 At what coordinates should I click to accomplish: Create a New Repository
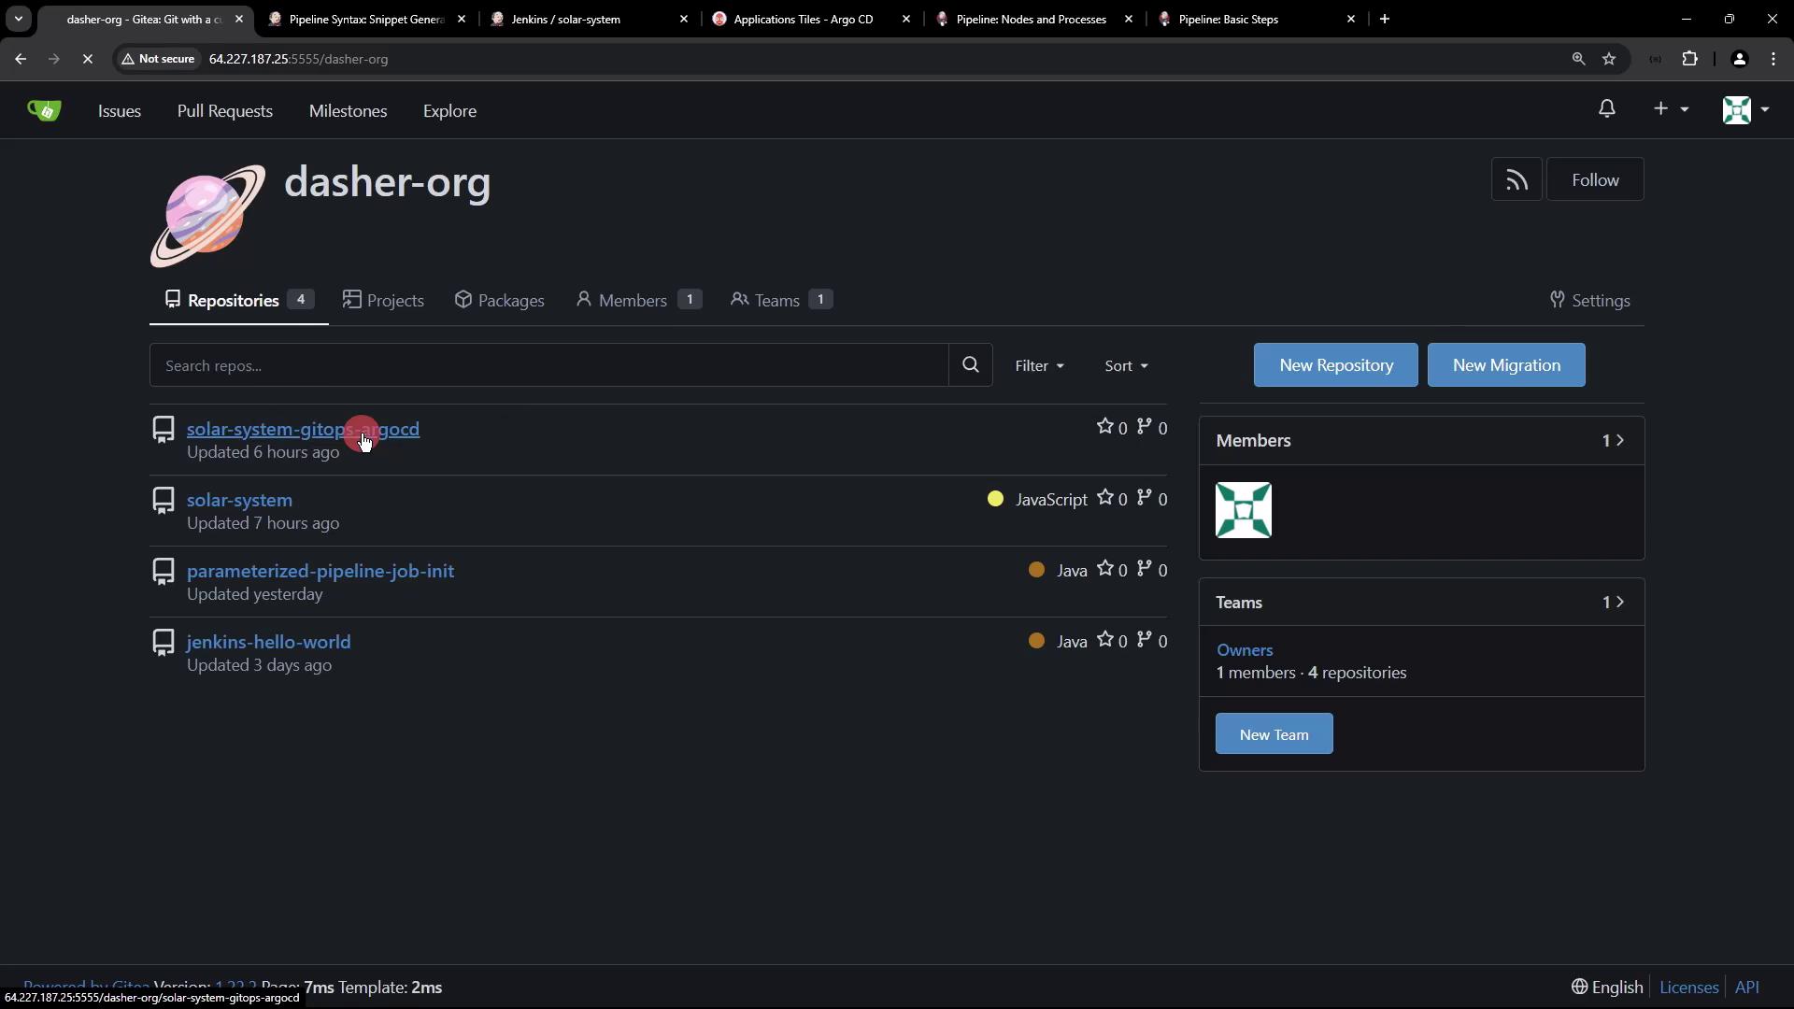(1335, 365)
